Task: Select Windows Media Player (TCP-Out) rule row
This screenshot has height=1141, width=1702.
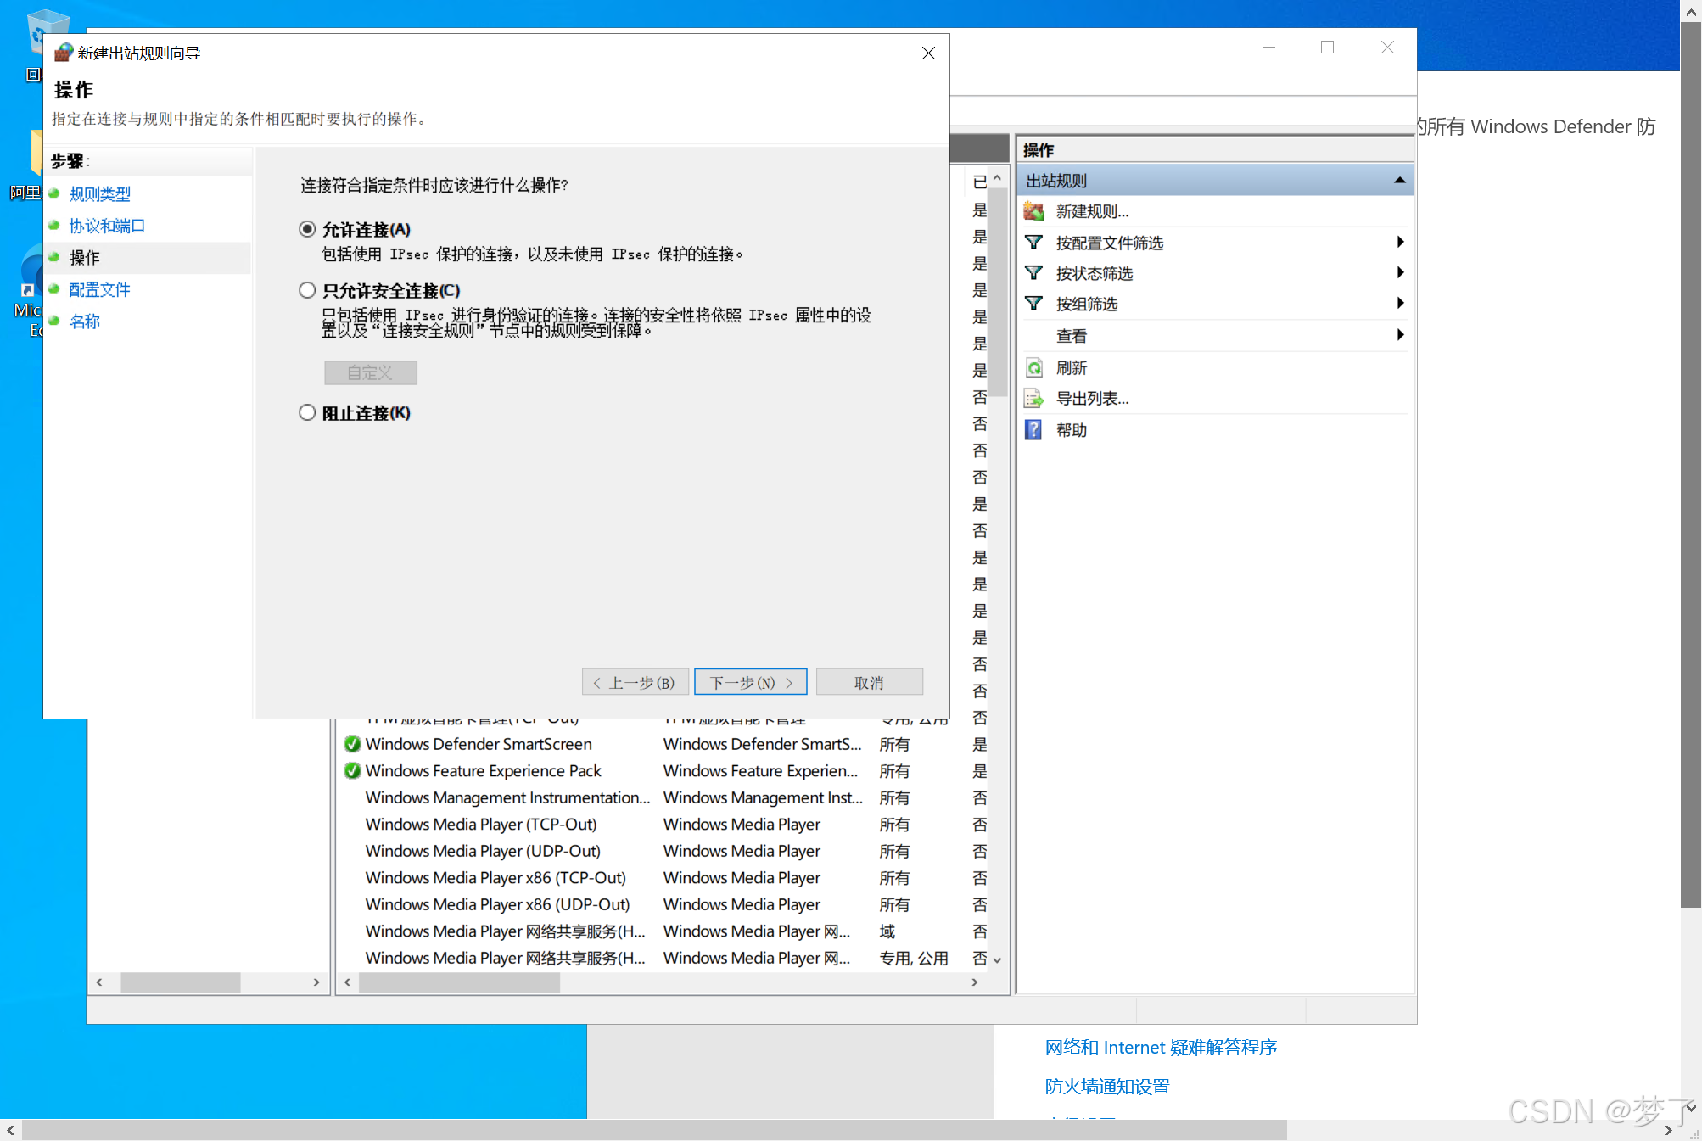Action: pyautogui.click(x=481, y=825)
